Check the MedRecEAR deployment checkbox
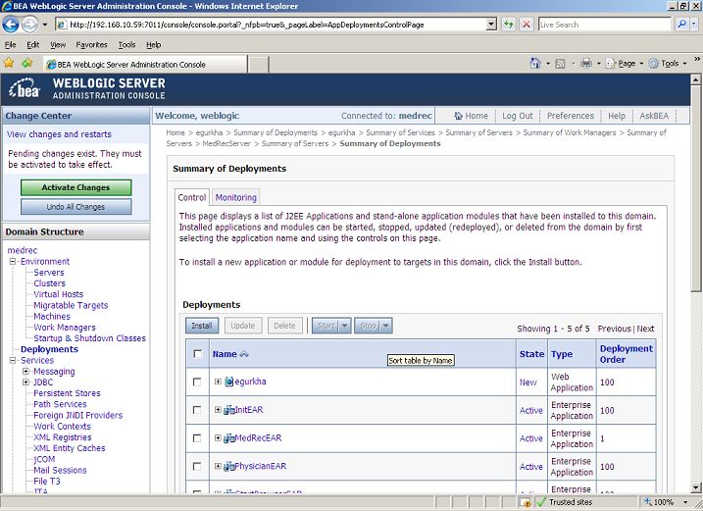This screenshot has height=511, width=703. coord(197,438)
